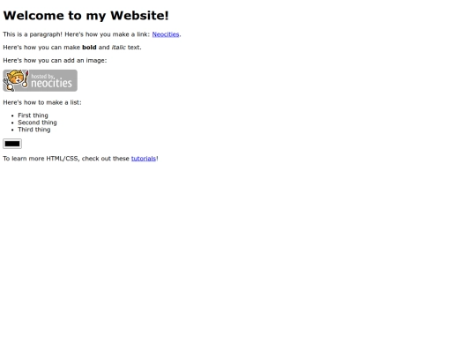Click the italic word "italic"

click(x=118, y=48)
